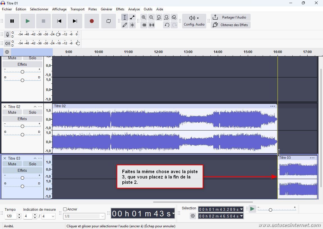
Task: Open the Effets menu
Action: [120, 9]
